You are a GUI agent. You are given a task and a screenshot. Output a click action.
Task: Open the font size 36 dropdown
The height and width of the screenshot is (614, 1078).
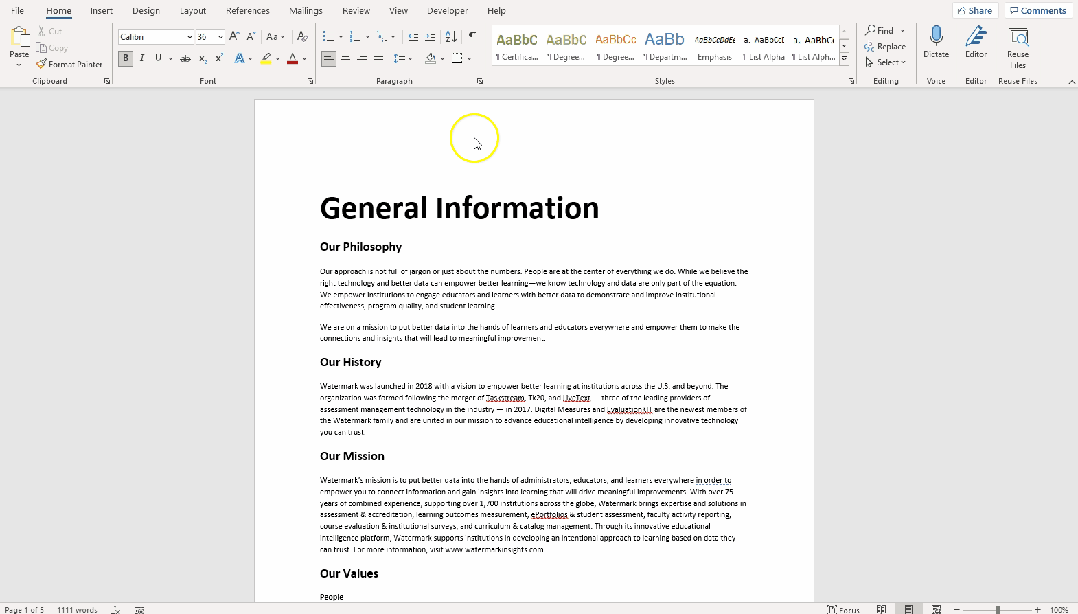pyautogui.click(x=220, y=37)
